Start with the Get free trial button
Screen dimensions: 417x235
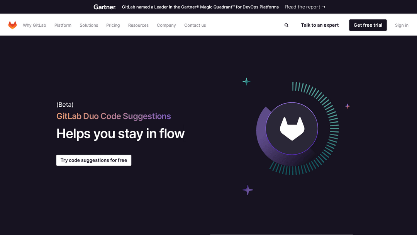[368, 25]
